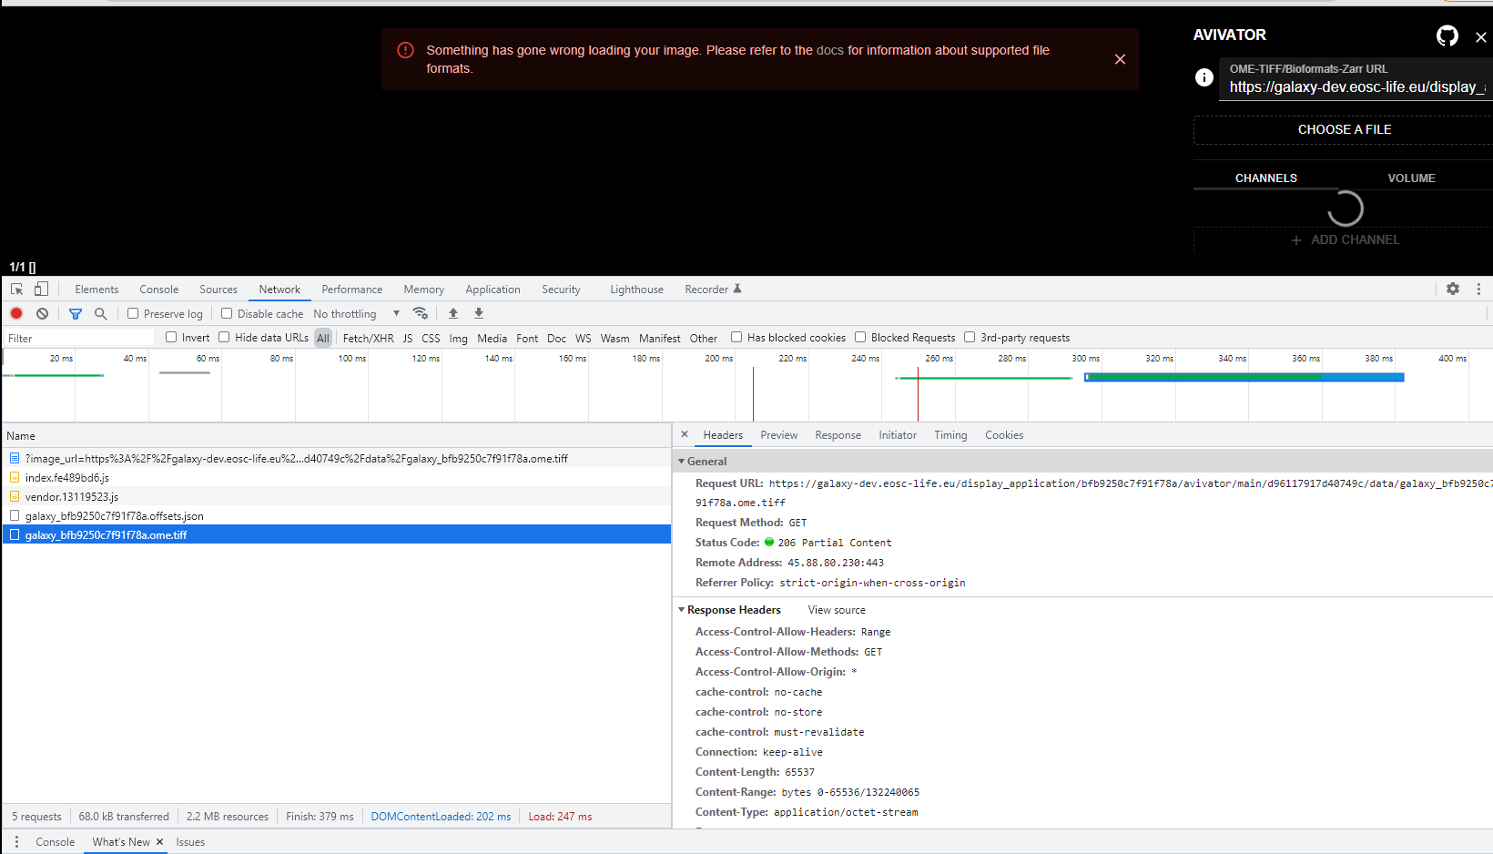This screenshot has width=1493, height=854.
Task: Click the CHOOSE A FILE button
Action: (x=1345, y=129)
